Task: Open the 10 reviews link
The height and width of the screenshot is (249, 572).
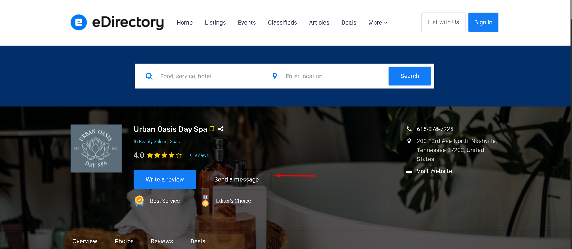Action: pos(198,155)
